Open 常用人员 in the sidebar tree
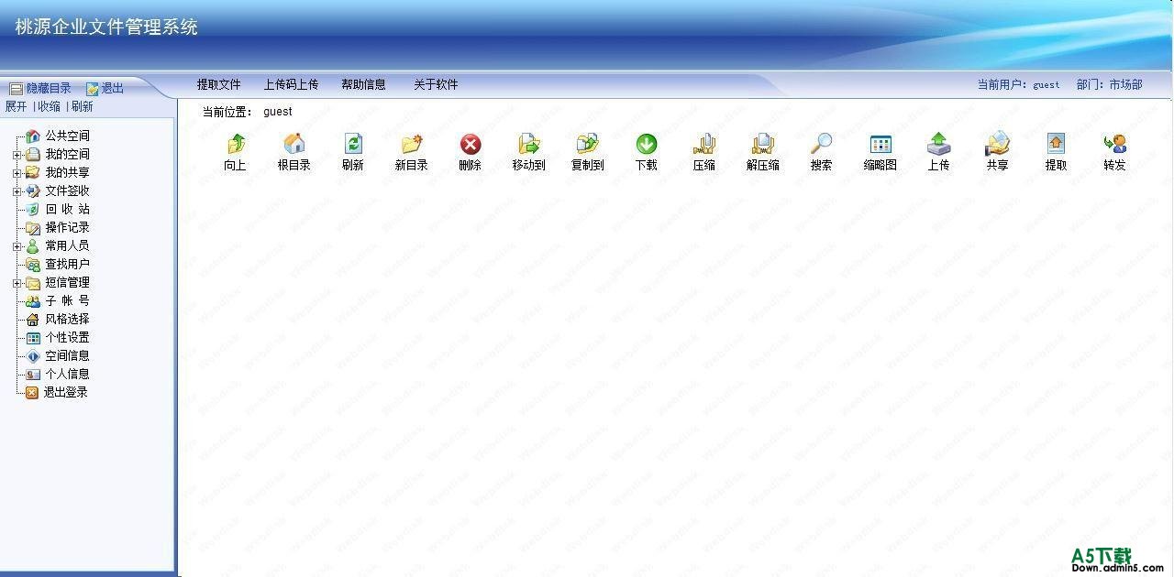 click(x=68, y=245)
